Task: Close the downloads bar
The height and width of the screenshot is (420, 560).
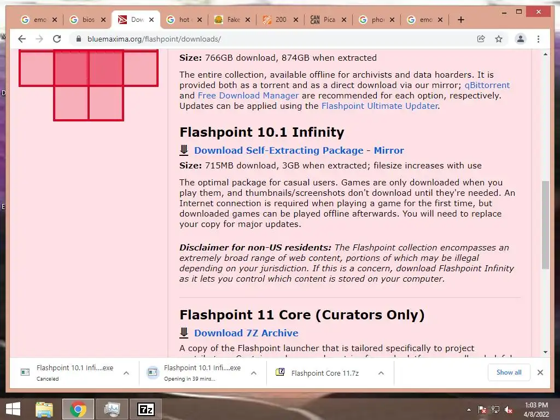Action: point(540,372)
